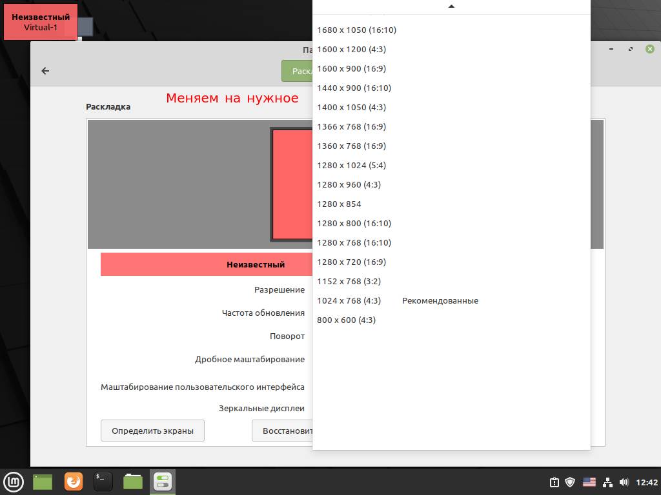Viewport: 661px width, 495px height.
Task: Open the network connections tray icon
Action: tap(607, 482)
